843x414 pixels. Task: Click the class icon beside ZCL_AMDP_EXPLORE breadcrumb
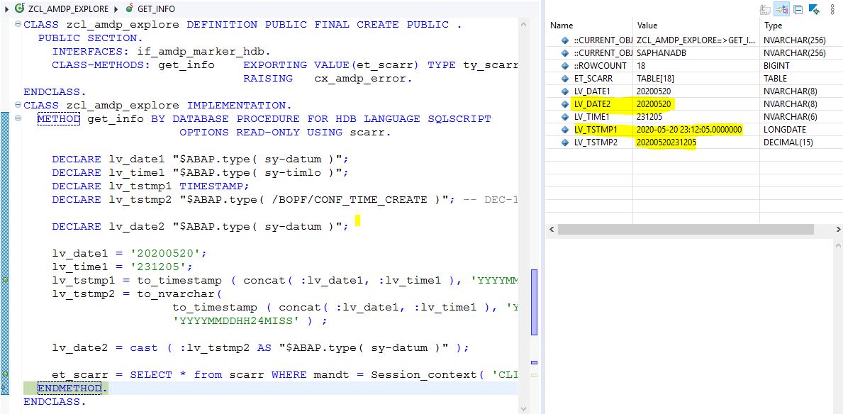19,9
